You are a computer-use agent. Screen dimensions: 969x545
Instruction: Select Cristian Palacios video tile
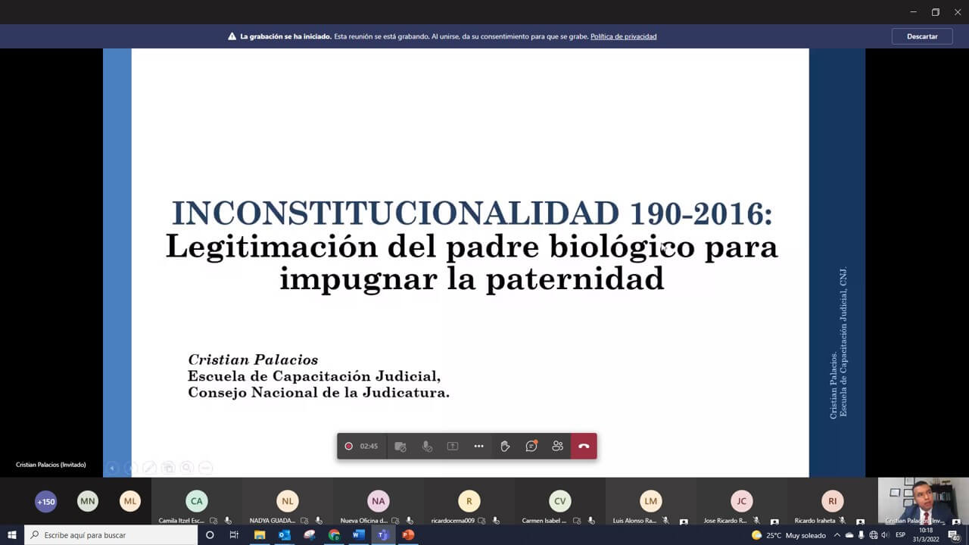coord(924,501)
